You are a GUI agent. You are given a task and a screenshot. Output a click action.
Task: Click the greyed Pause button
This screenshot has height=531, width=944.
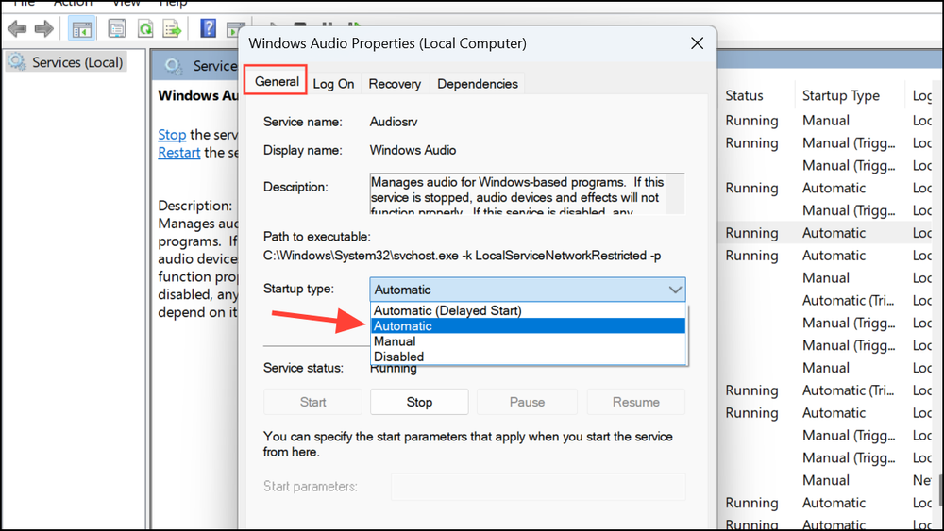(x=527, y=402)
